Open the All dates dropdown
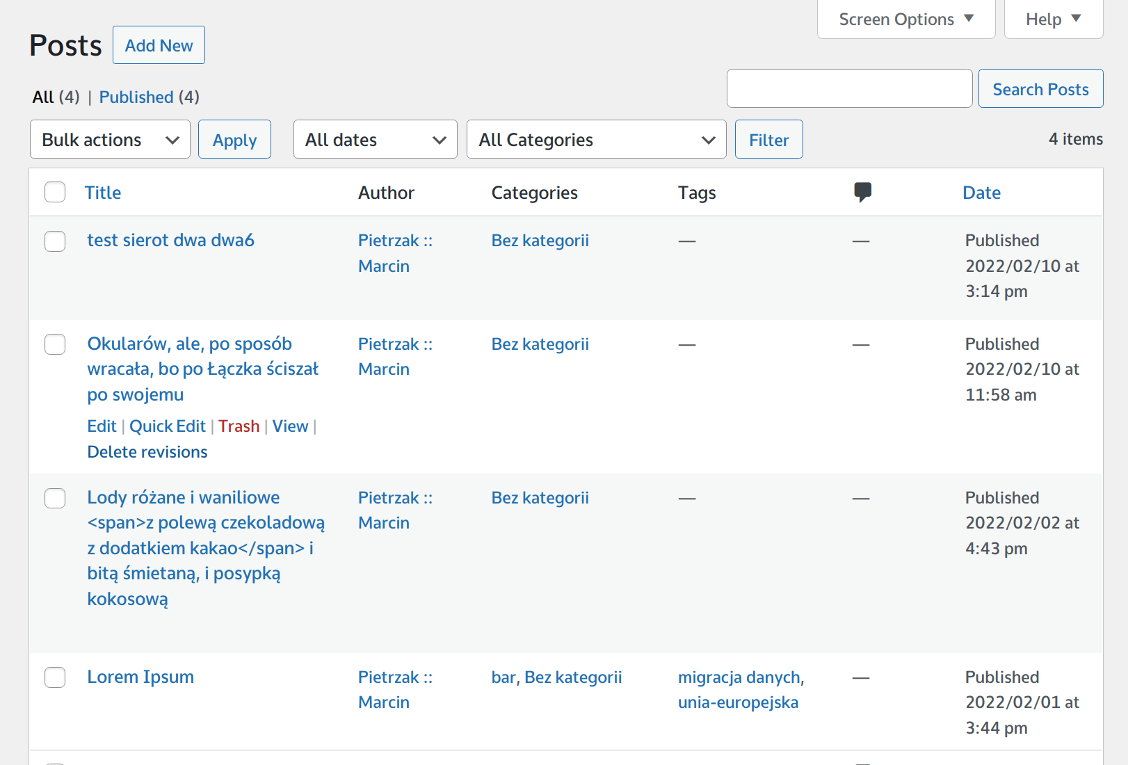 click(376, 139)
